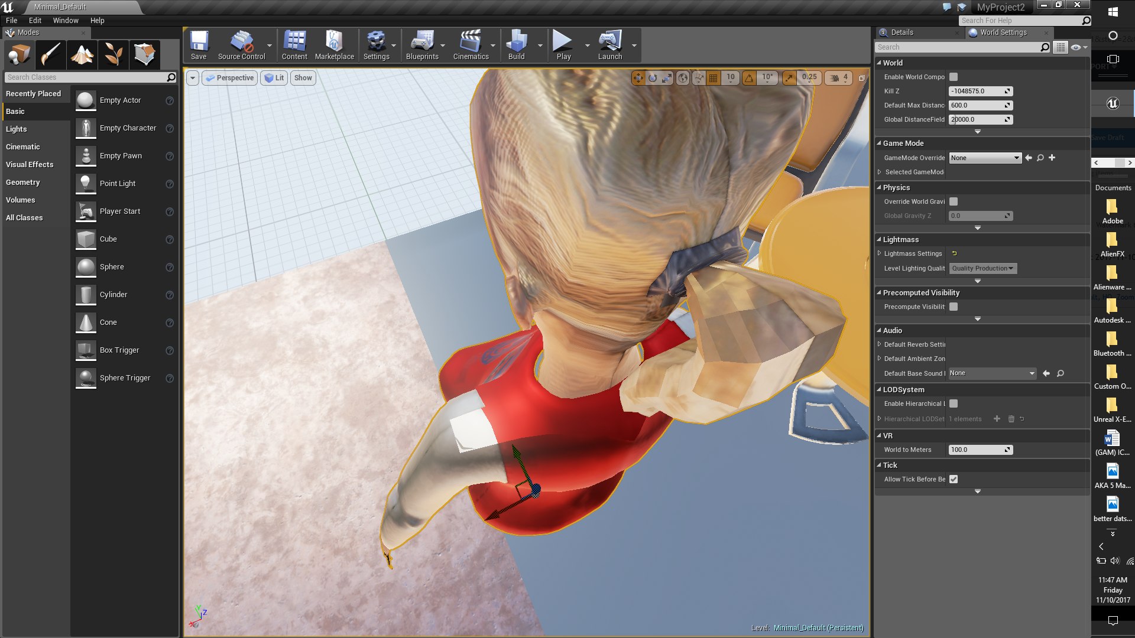The image size is (1135, 638).
Task: Click the Kill Z value field
Action: pyautogui.click(x=980, y=91)
